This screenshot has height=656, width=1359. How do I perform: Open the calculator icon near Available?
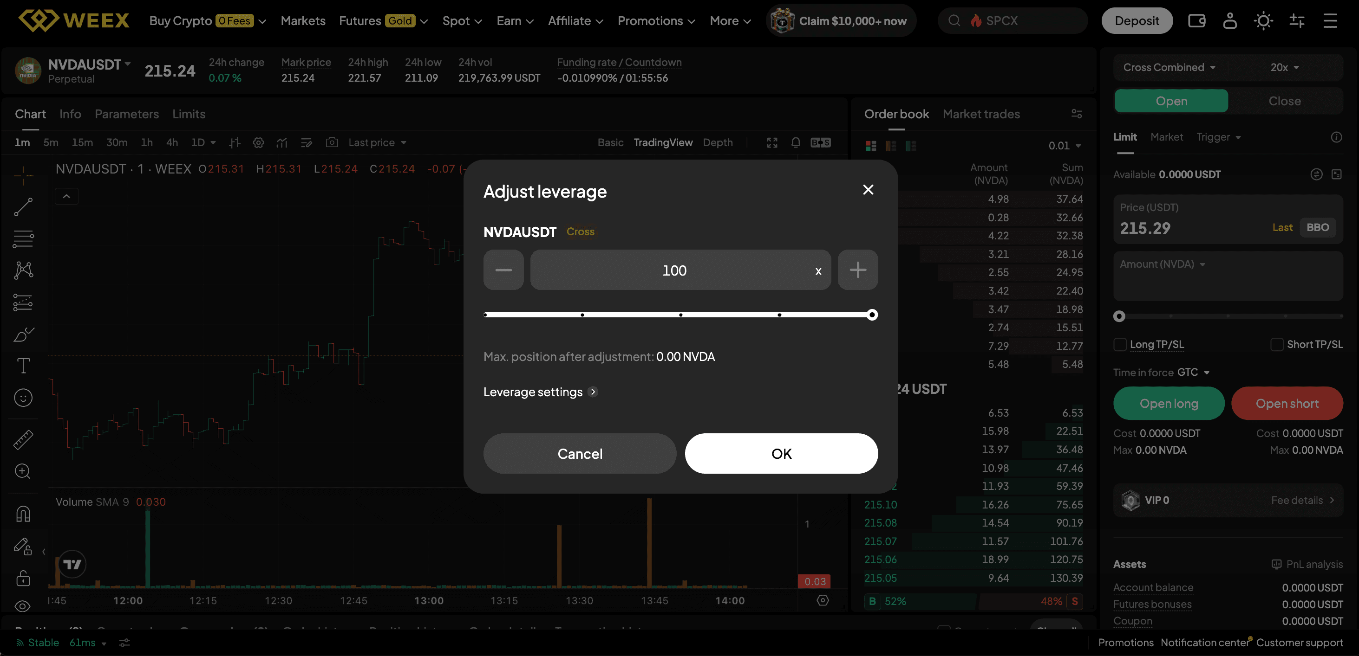pyautogui.click(x=1336, y=174)
